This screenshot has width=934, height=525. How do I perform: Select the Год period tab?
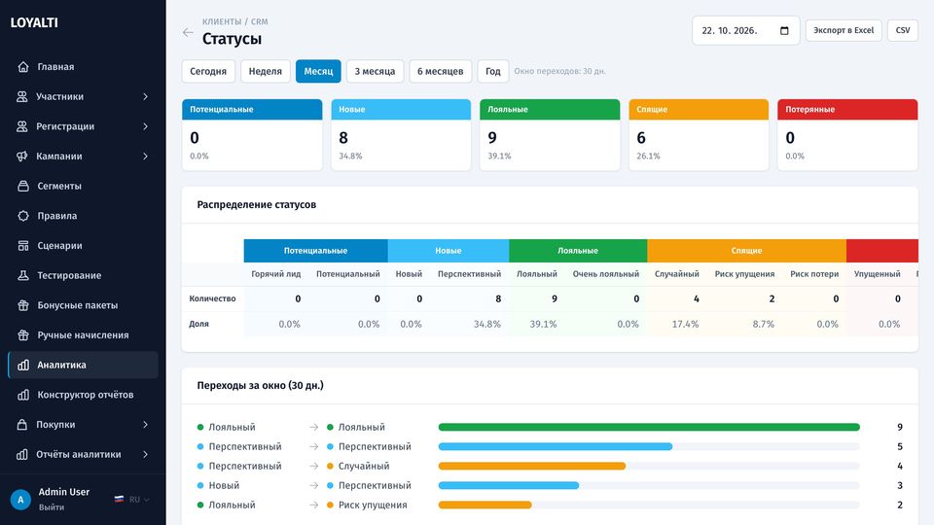pos(492,71)
